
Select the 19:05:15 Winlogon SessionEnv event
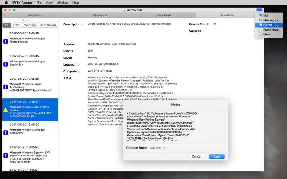[x=30, y=64]
